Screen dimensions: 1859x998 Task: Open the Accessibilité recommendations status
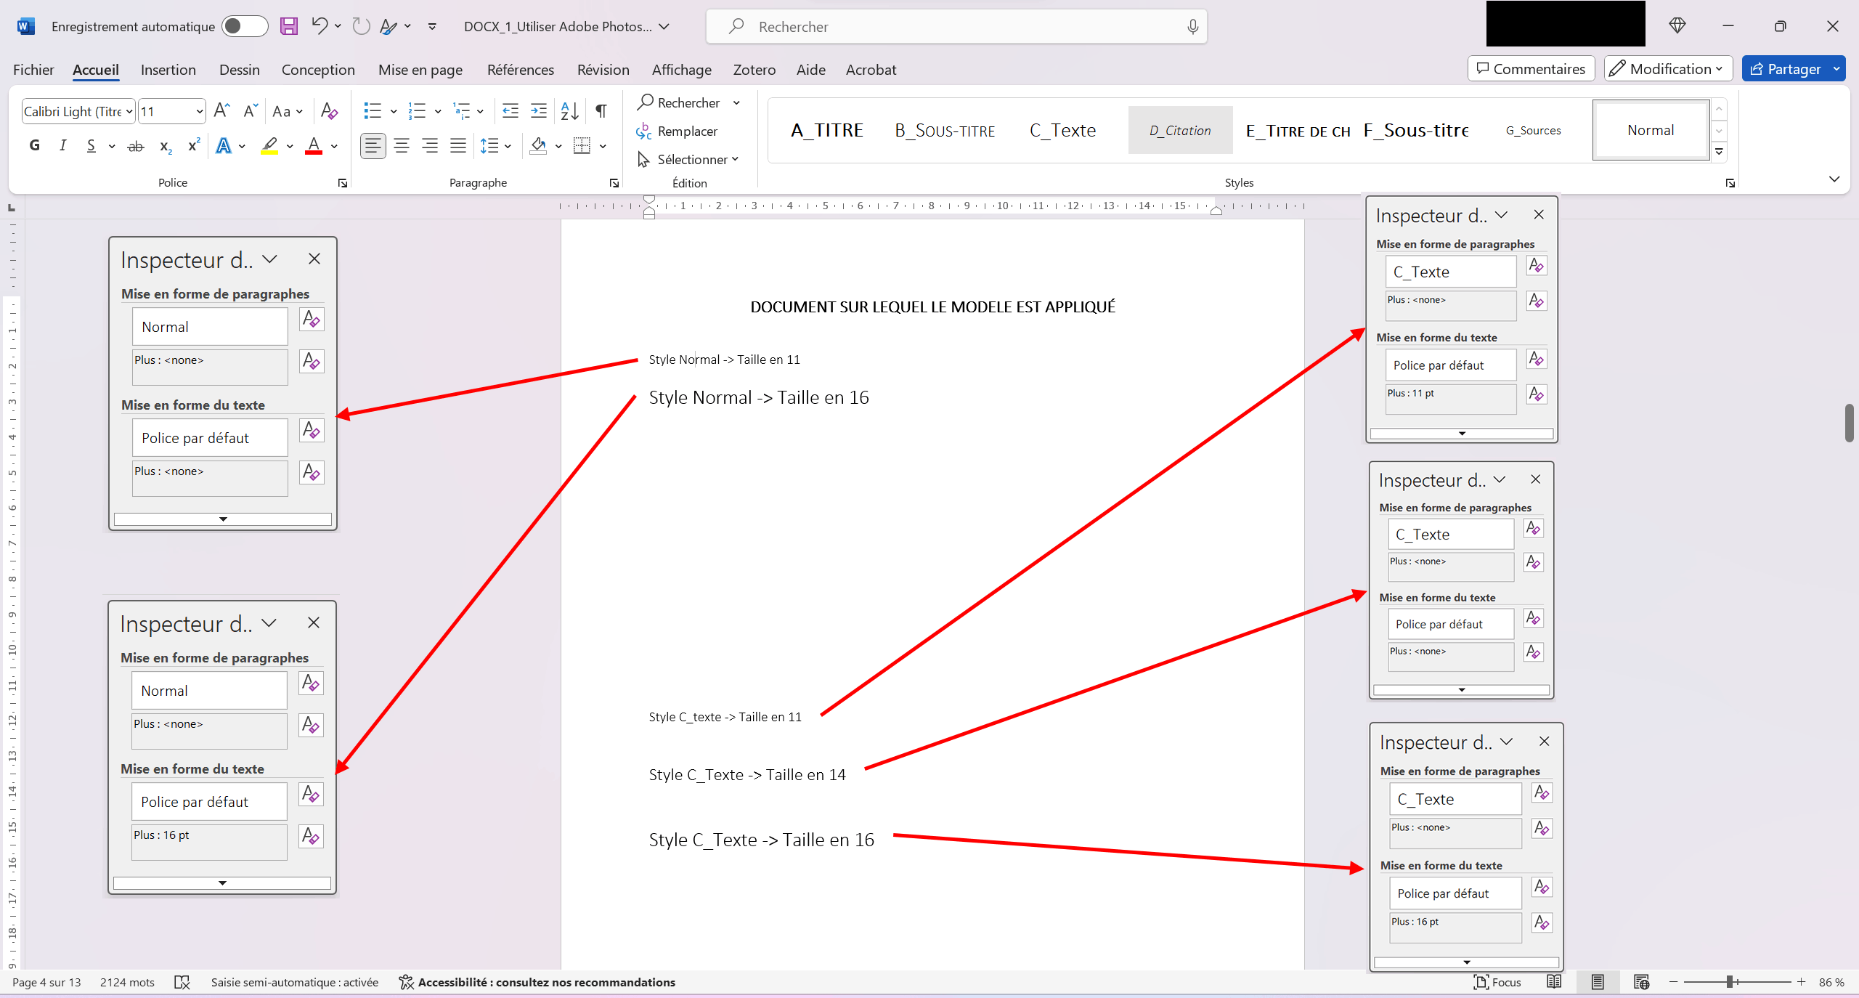coord(537,982)
